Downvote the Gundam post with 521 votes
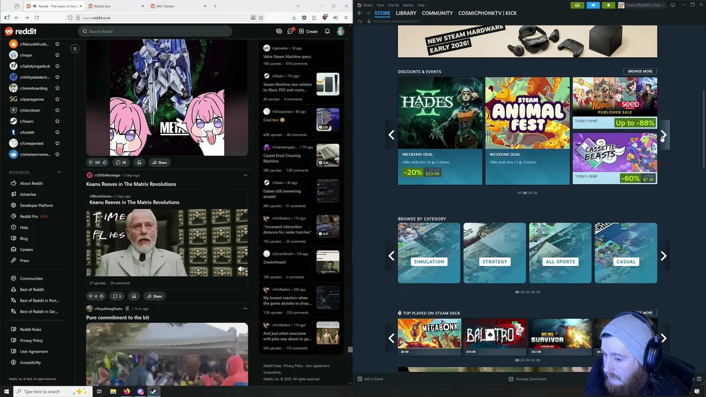The height and width of the screenshot is (397, 706). click(106, 162)
